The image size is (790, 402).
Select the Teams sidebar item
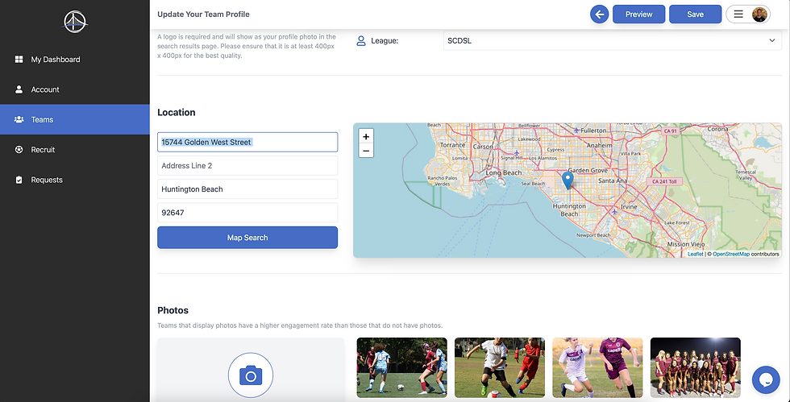(x=74, y=119)
